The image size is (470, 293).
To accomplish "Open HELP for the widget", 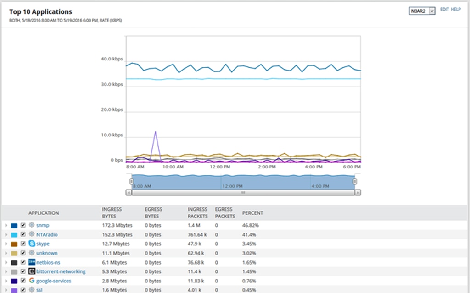I will click(456, 9).
